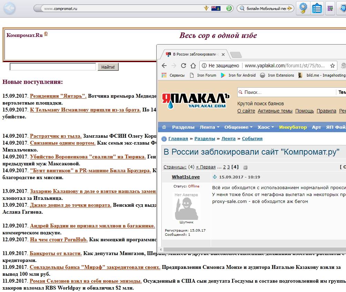Go to the « Первая page link
Image resolution: width=346 pixels, height=292 pixels.
[206, 167]
